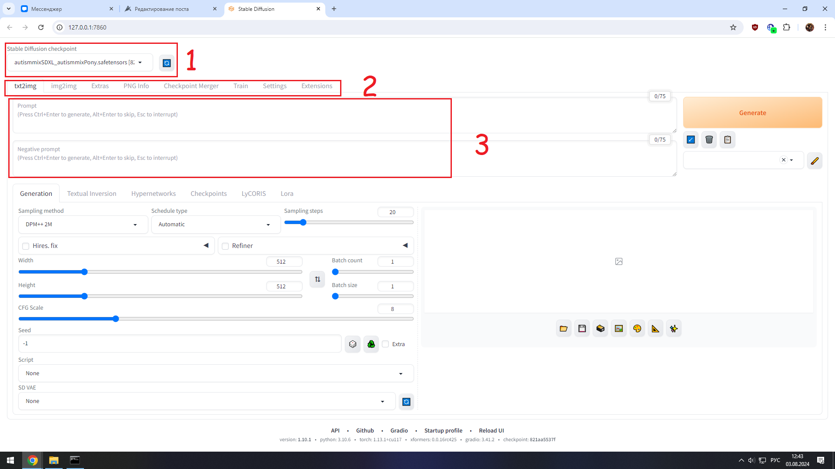Open the Sampling method dropdown

tap(83, 225)
